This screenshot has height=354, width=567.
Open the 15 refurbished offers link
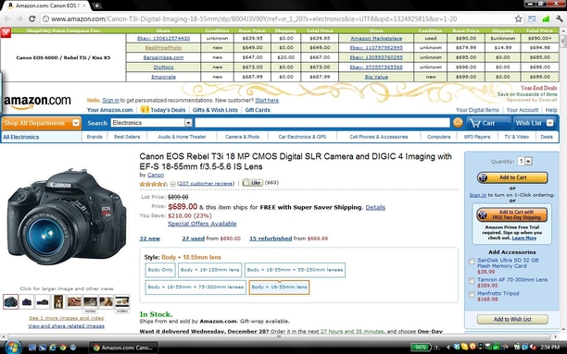point(271,238)
